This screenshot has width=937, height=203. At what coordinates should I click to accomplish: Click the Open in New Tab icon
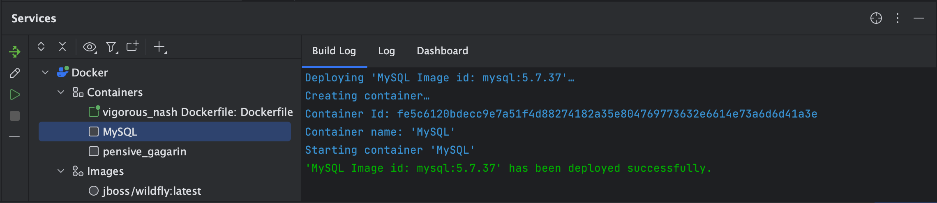(x=132, y=46)
